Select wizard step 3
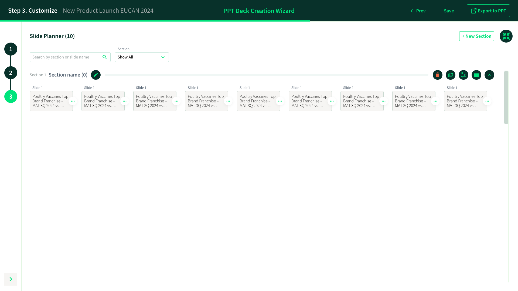 [x=11, y=96]
